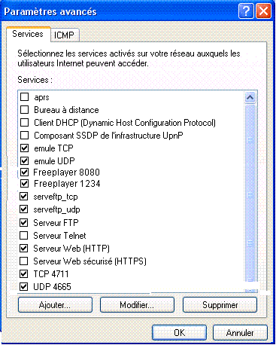Viewport: 276px width, 345px height.
Task: Cancel using the Annuler button
Action: click(240, 333)
